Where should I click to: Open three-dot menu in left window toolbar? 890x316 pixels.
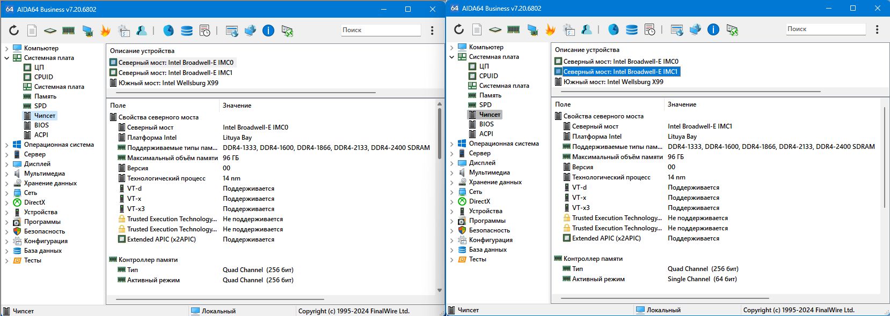(x=432, y=31)
